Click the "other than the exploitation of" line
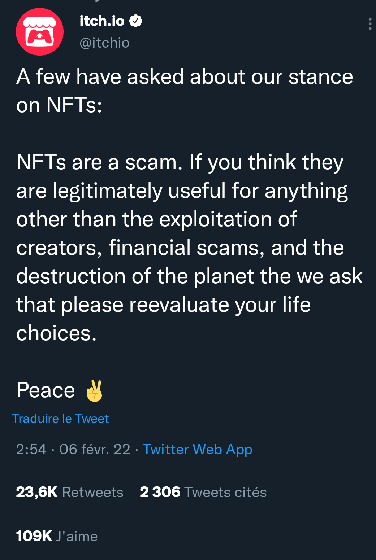 [156, 219]
